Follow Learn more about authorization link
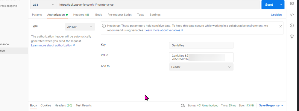Screen dimensions: 299x111 tap(53, 45)
